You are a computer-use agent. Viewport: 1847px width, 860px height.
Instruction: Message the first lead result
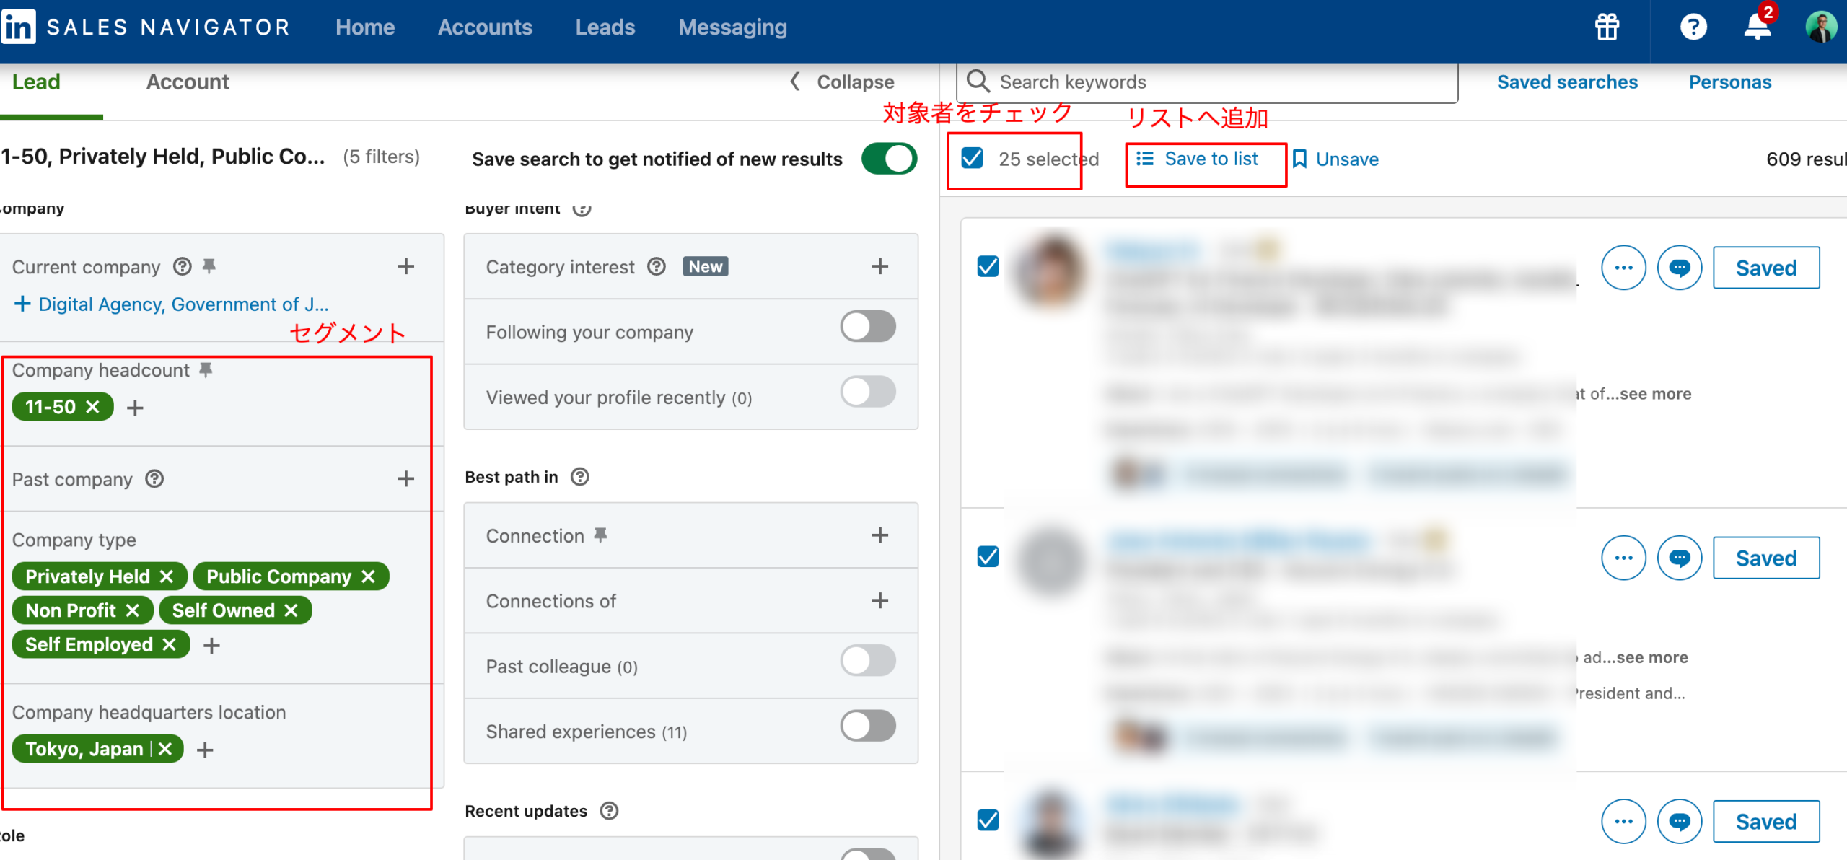pos(1680,268)
